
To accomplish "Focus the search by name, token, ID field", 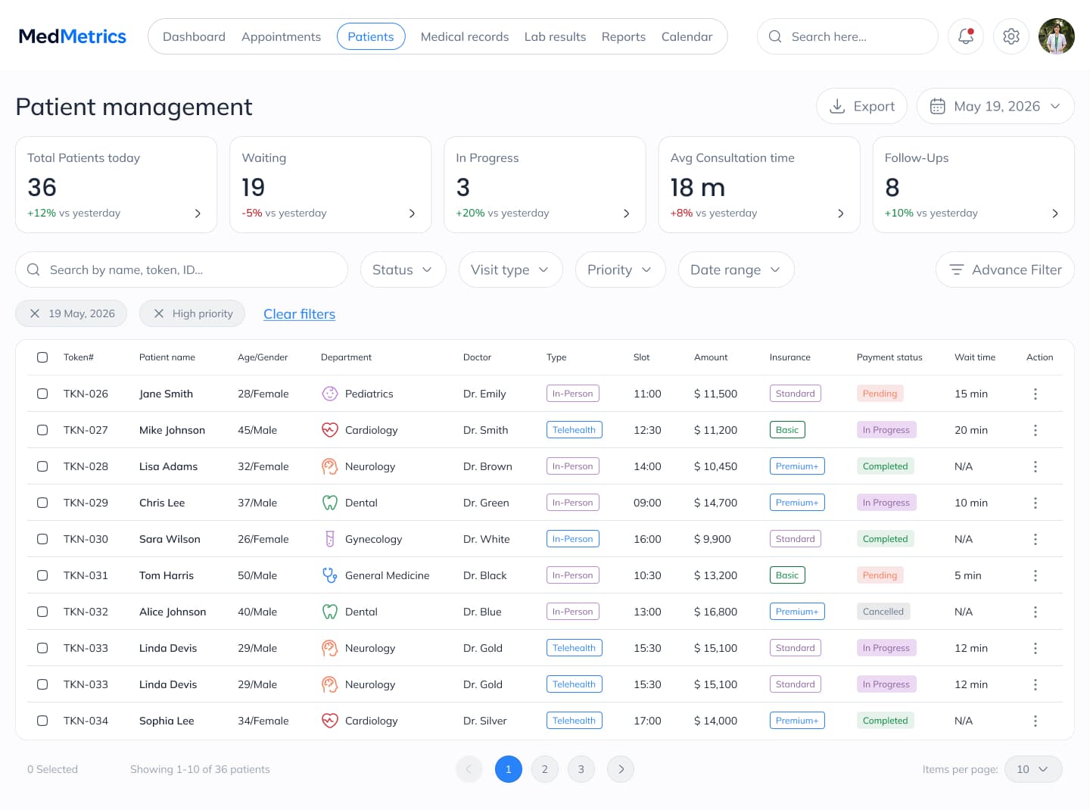I will 182,269.
